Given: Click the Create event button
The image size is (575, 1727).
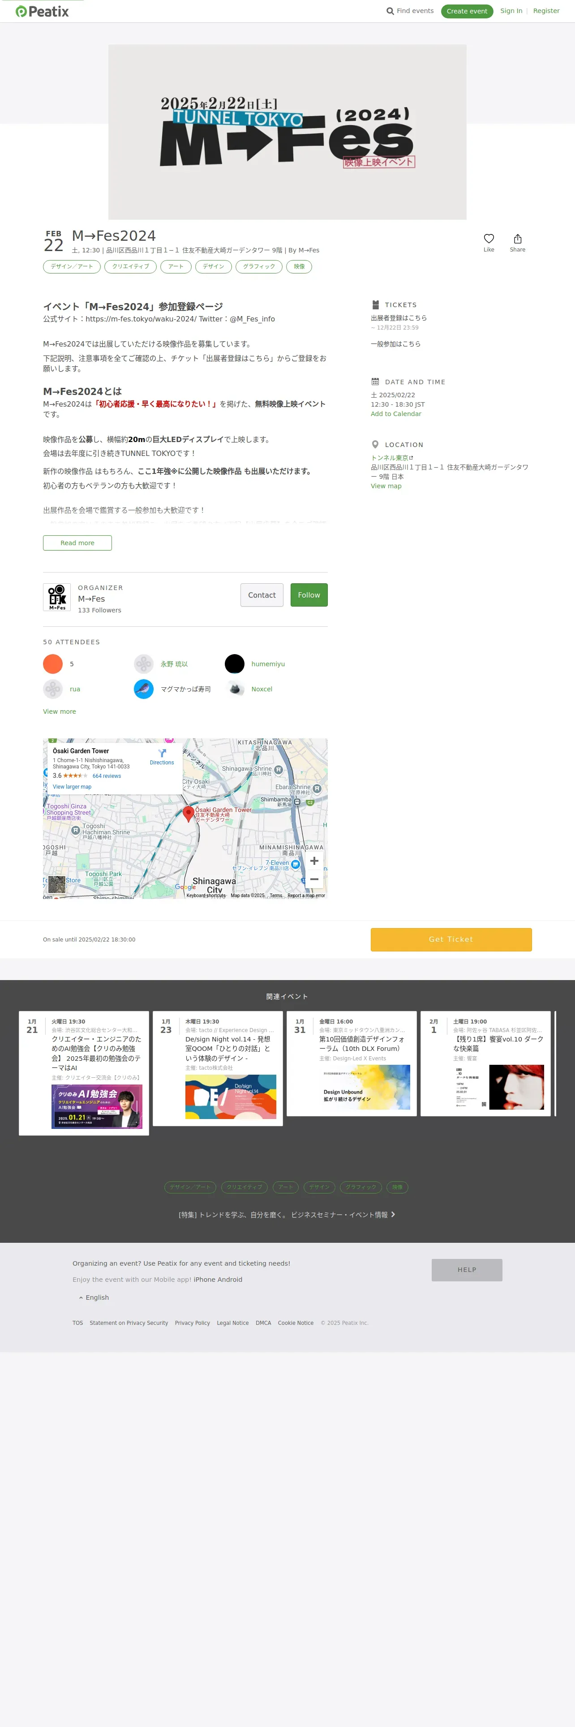Looking at the screenshot, I should pyautogui.click(x=467, y=11).
